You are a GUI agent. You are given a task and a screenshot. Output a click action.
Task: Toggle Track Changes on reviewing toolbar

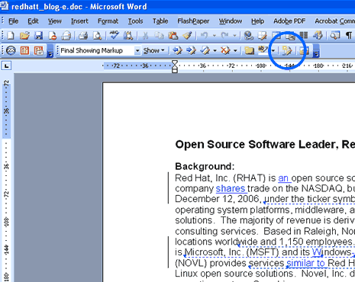pyautogui.click(x=287, y=50)
